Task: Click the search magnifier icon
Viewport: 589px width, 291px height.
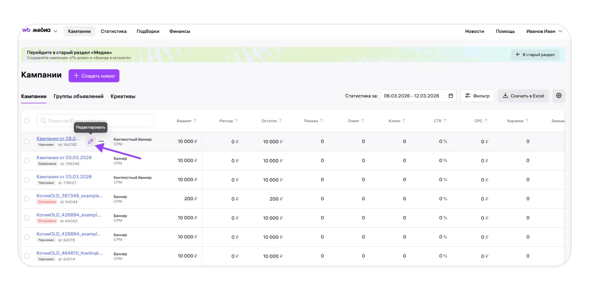Action: point(43,121)
